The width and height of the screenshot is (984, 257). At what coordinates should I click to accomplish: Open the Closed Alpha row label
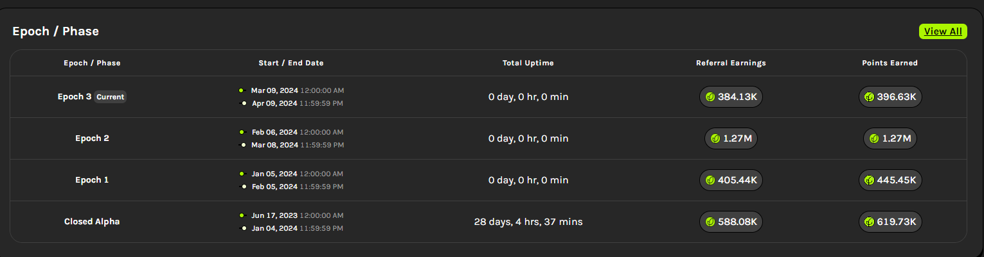(92, 222)
